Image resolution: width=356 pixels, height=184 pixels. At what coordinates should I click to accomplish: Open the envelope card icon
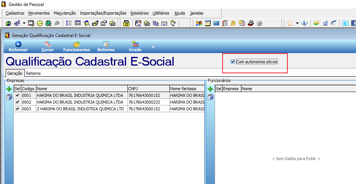164,23
